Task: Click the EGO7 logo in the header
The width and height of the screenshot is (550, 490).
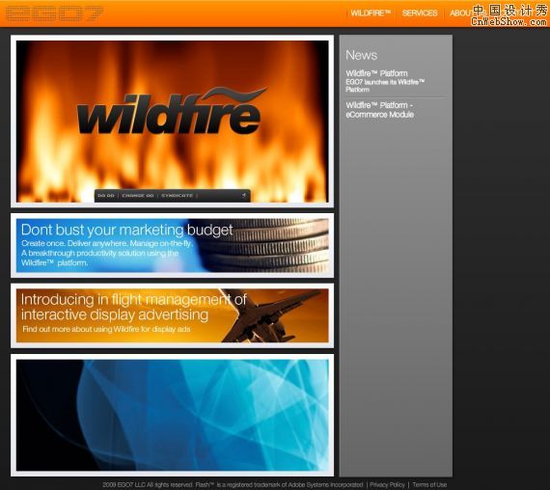Action: click(x=55, y=14)
